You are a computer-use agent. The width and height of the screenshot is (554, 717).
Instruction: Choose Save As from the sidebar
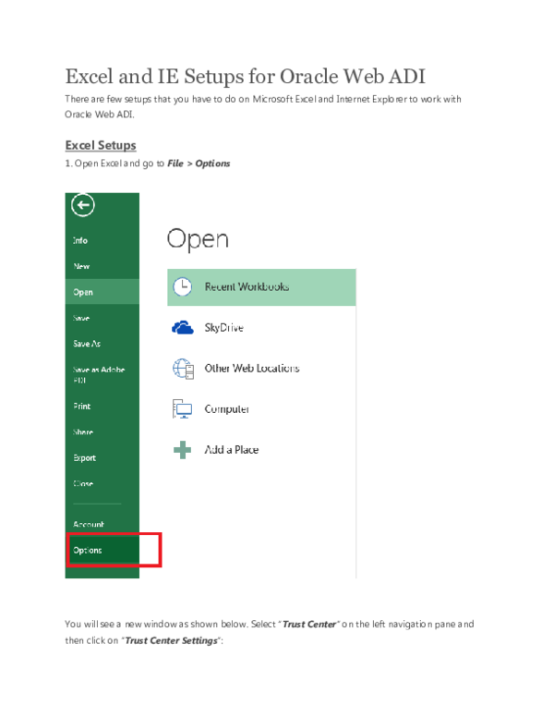click(87, 344)
